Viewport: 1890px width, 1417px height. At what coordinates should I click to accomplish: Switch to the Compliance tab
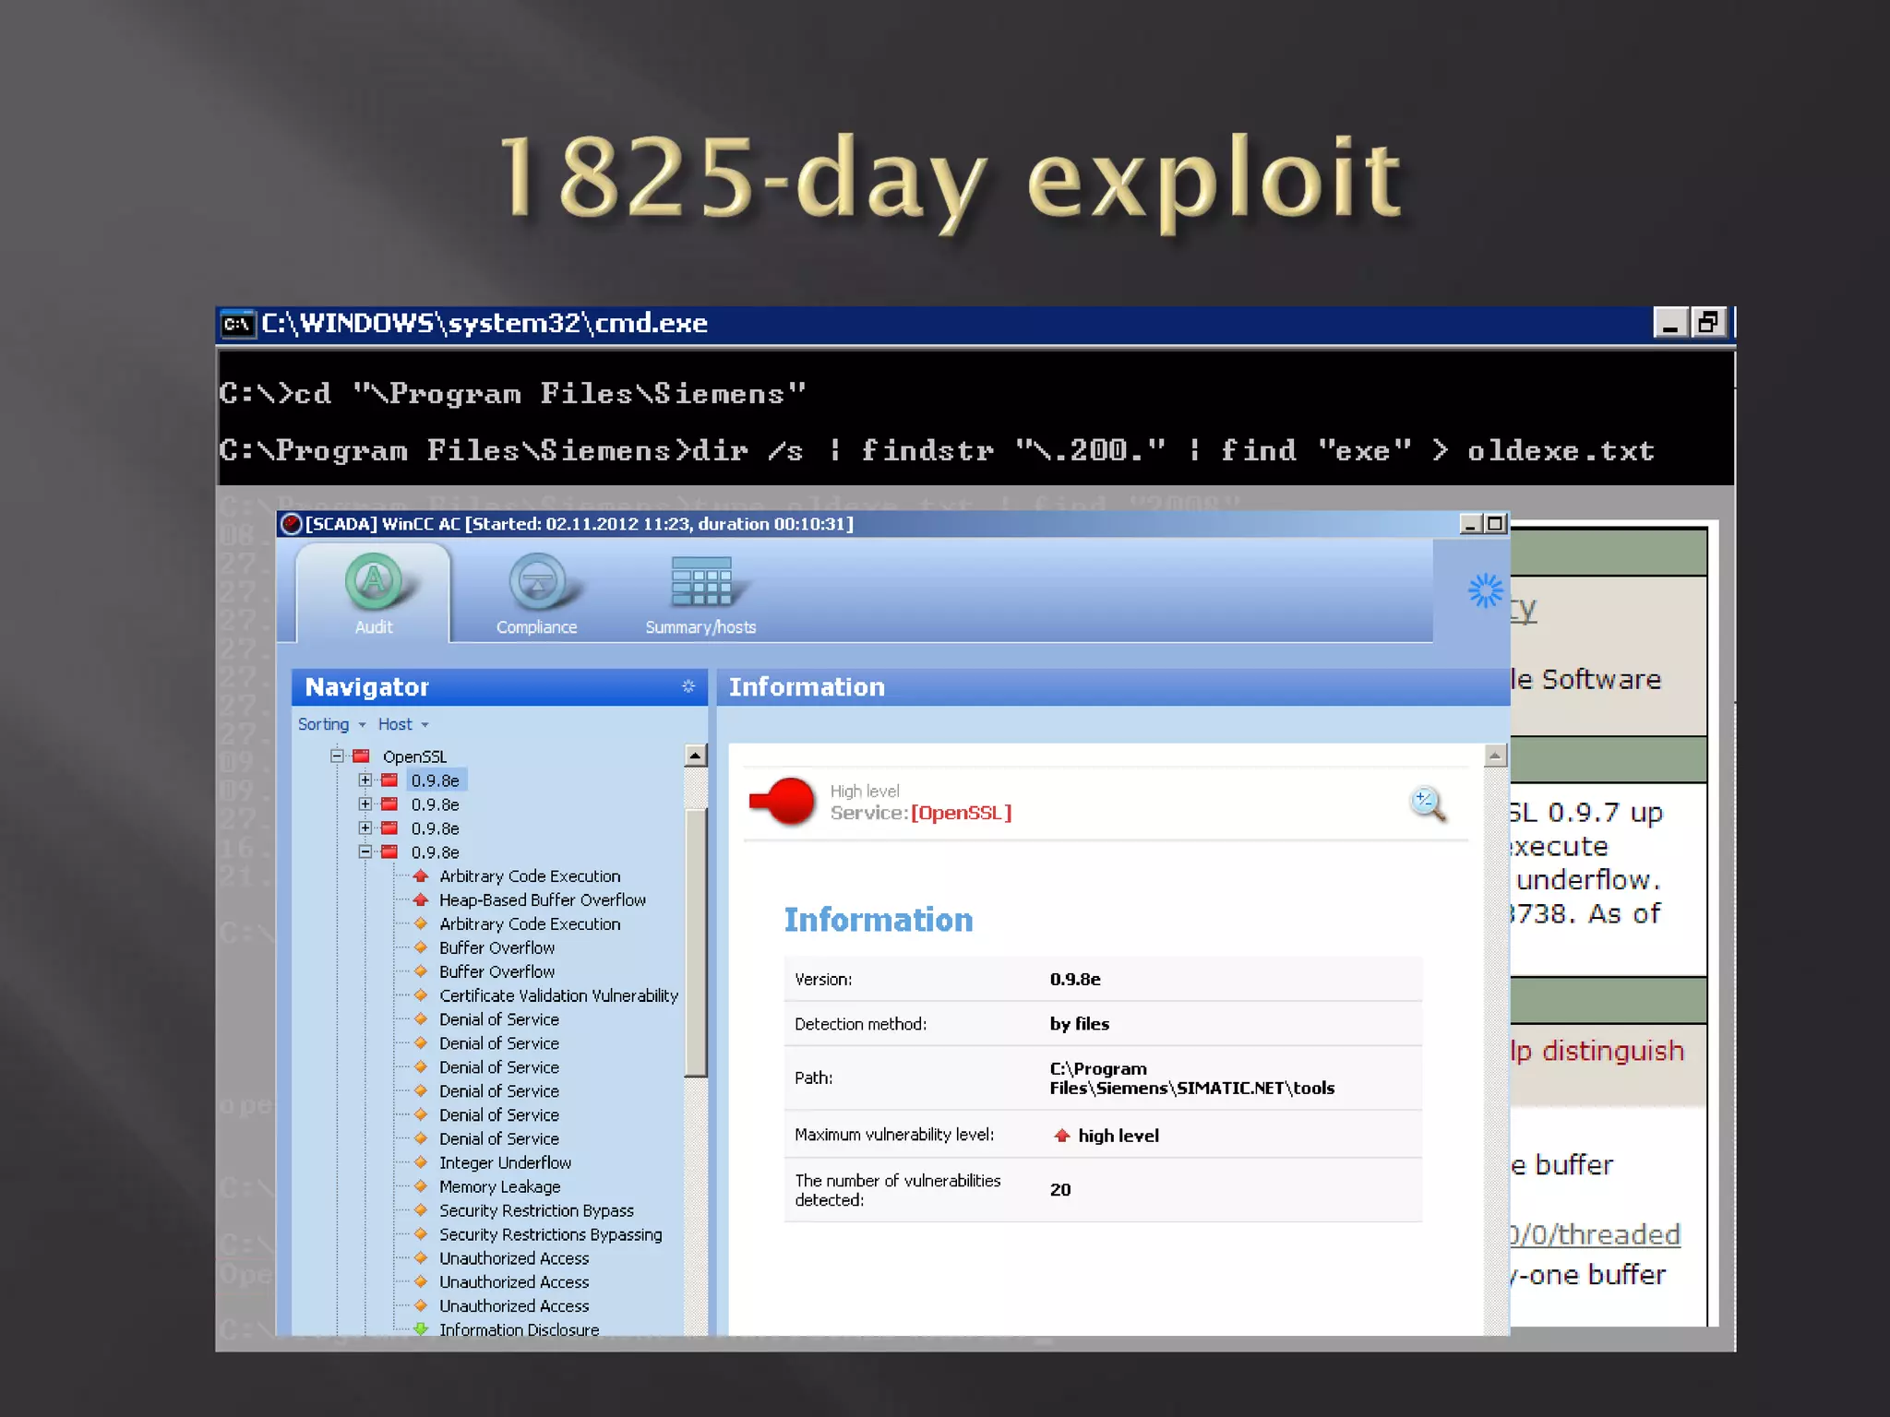pyautogui.click(x=537, y=584)
